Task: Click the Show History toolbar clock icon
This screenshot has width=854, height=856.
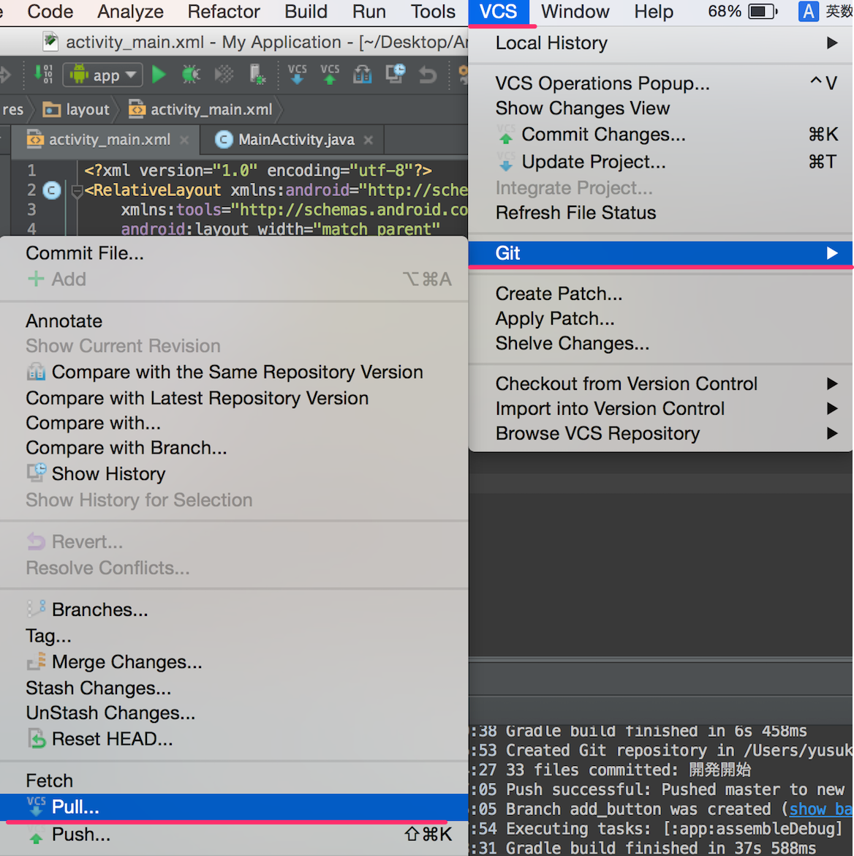Action: [395, 74]
